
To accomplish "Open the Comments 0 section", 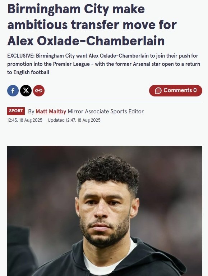I will [x=176, y=90].
